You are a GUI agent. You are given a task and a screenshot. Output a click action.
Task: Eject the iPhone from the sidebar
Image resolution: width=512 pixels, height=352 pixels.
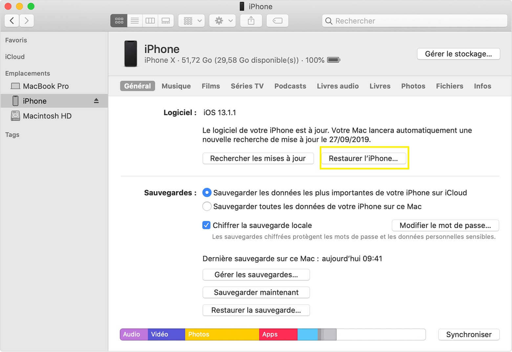pos(96,101)
